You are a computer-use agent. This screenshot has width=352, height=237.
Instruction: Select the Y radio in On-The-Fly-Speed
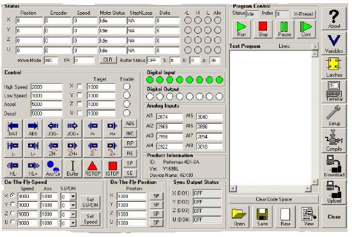13,204
